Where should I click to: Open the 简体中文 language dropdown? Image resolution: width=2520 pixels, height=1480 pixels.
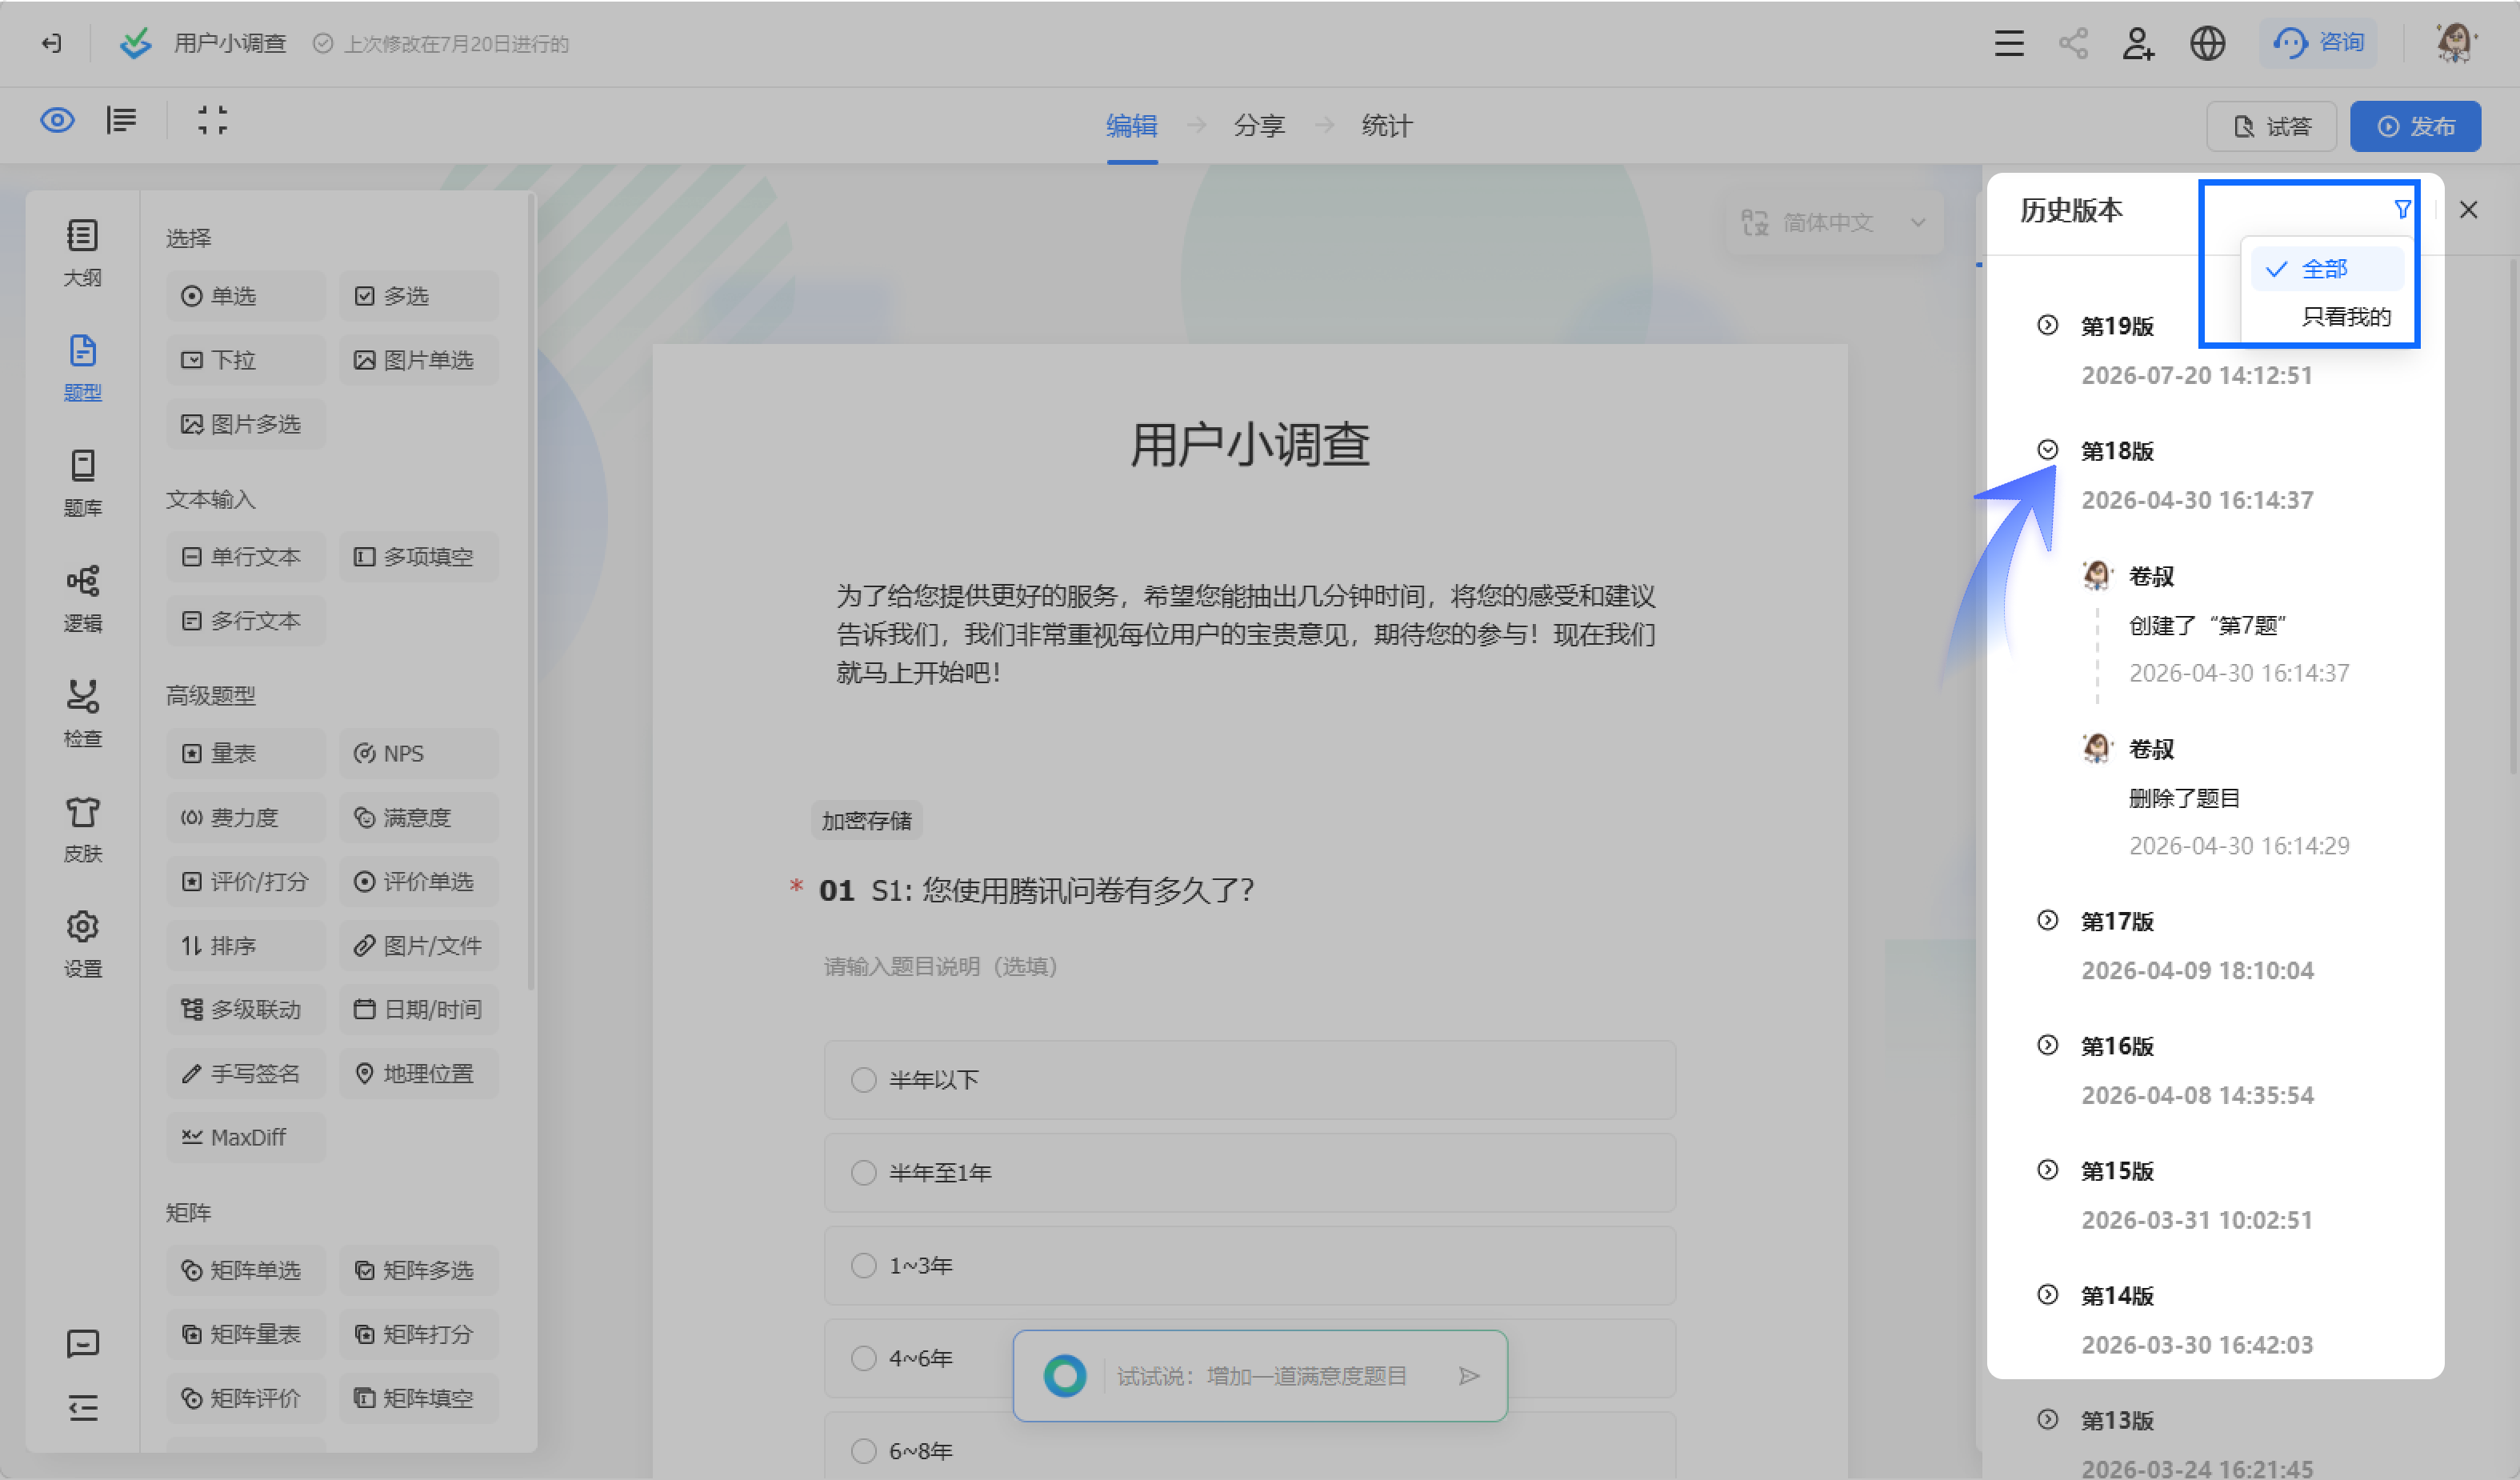click(1834, 222)
